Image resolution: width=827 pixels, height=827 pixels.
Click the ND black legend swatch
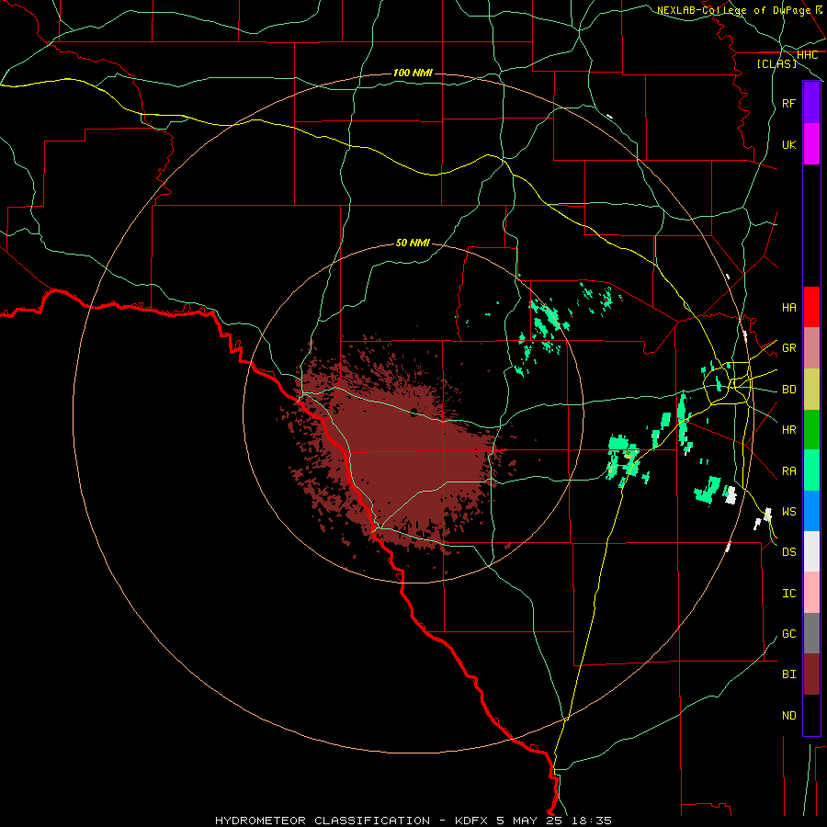(811, 715)
